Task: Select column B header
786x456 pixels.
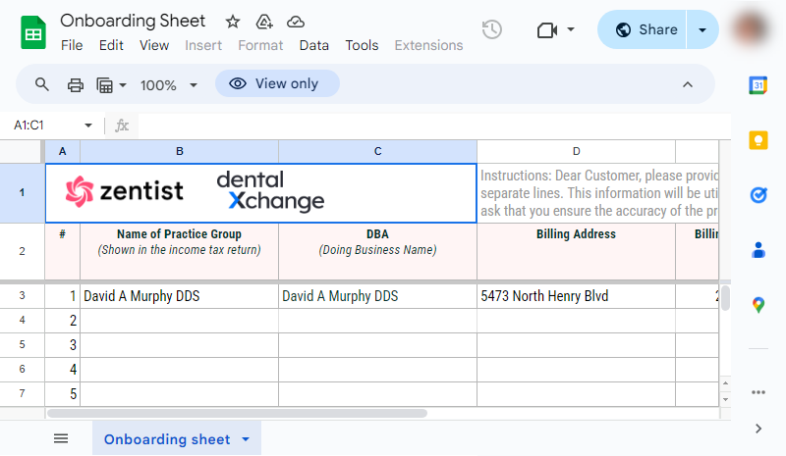Action: 180,151
